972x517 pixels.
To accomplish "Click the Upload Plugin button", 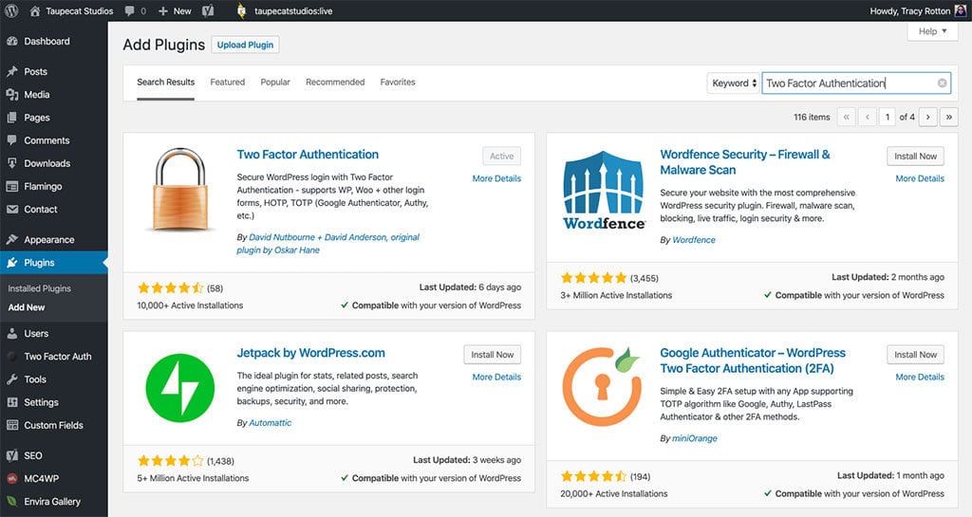I will pyautogui.click(x=246, y=45).
